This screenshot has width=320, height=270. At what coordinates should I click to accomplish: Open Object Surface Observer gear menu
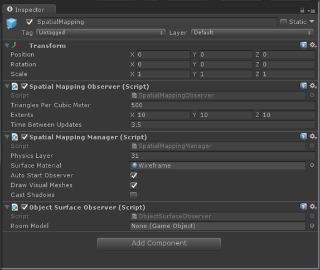pos(313,207)
